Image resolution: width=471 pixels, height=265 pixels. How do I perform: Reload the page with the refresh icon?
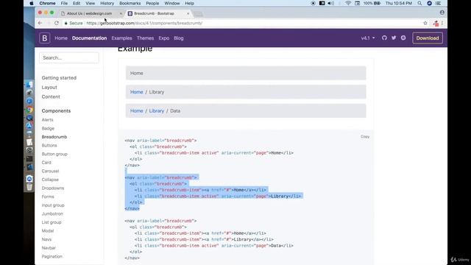[x=57, y=23]
